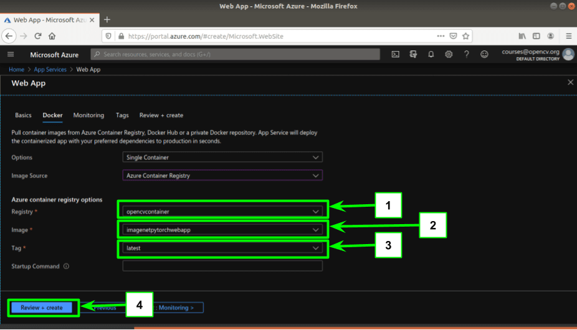Follow the App Services breadcrumb link

coord(50,69)
